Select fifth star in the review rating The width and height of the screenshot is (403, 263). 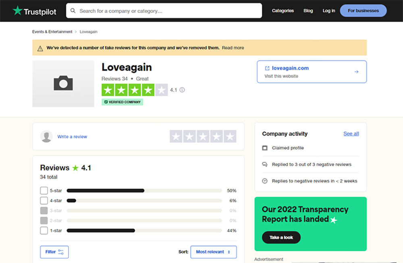click(230, 137)
